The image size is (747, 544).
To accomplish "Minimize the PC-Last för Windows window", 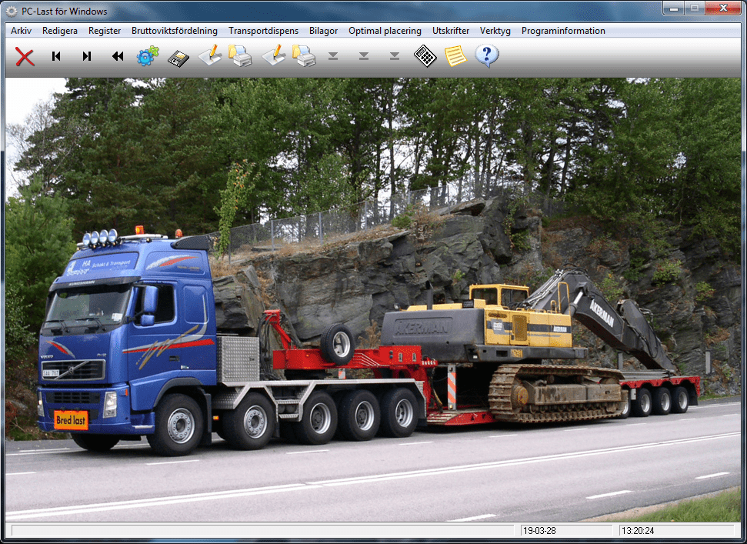I will point(674,8).
